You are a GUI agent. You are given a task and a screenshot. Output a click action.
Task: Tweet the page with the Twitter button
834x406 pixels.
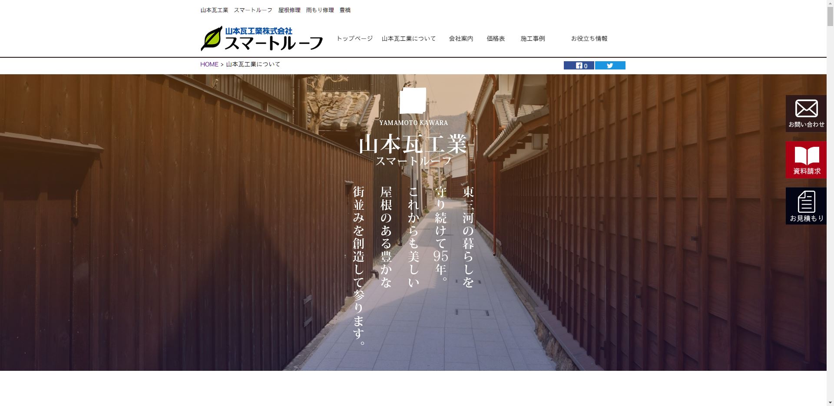(x=610, y=66)
